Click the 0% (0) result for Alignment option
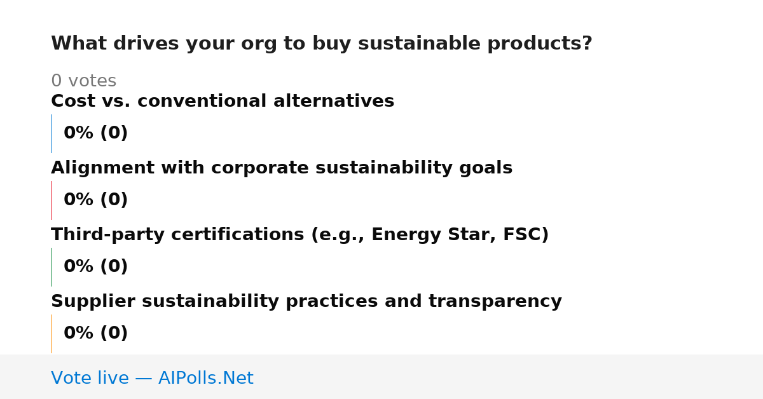The image size is (763, 399). coord(96,200)
